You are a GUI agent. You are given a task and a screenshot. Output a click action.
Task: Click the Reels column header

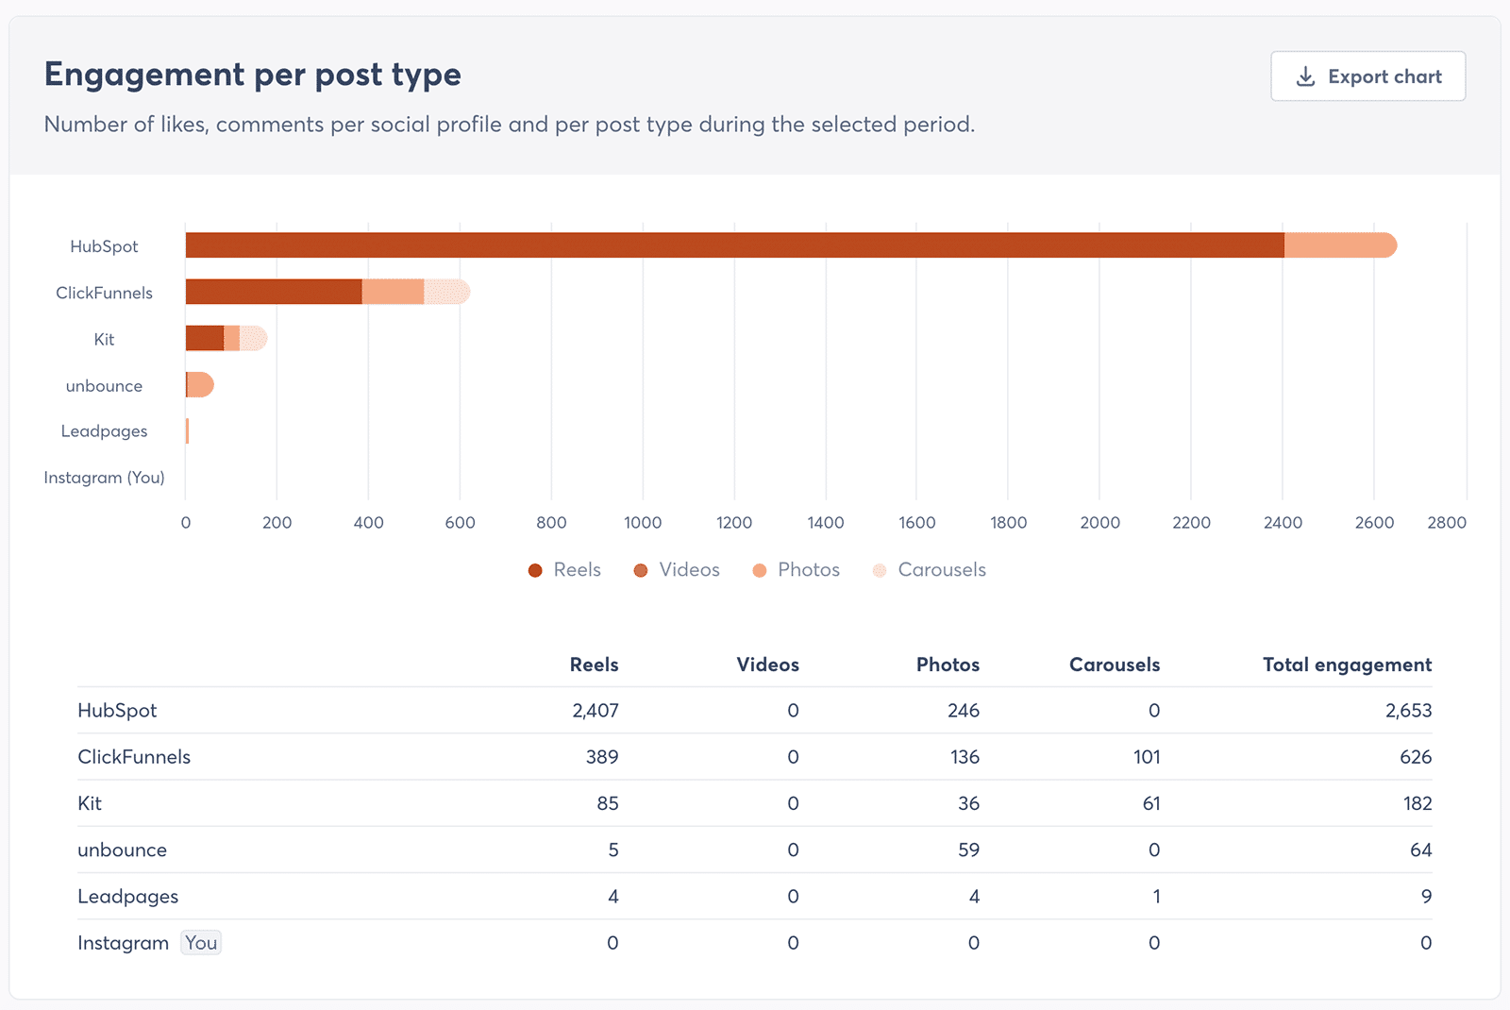(594, 665)
